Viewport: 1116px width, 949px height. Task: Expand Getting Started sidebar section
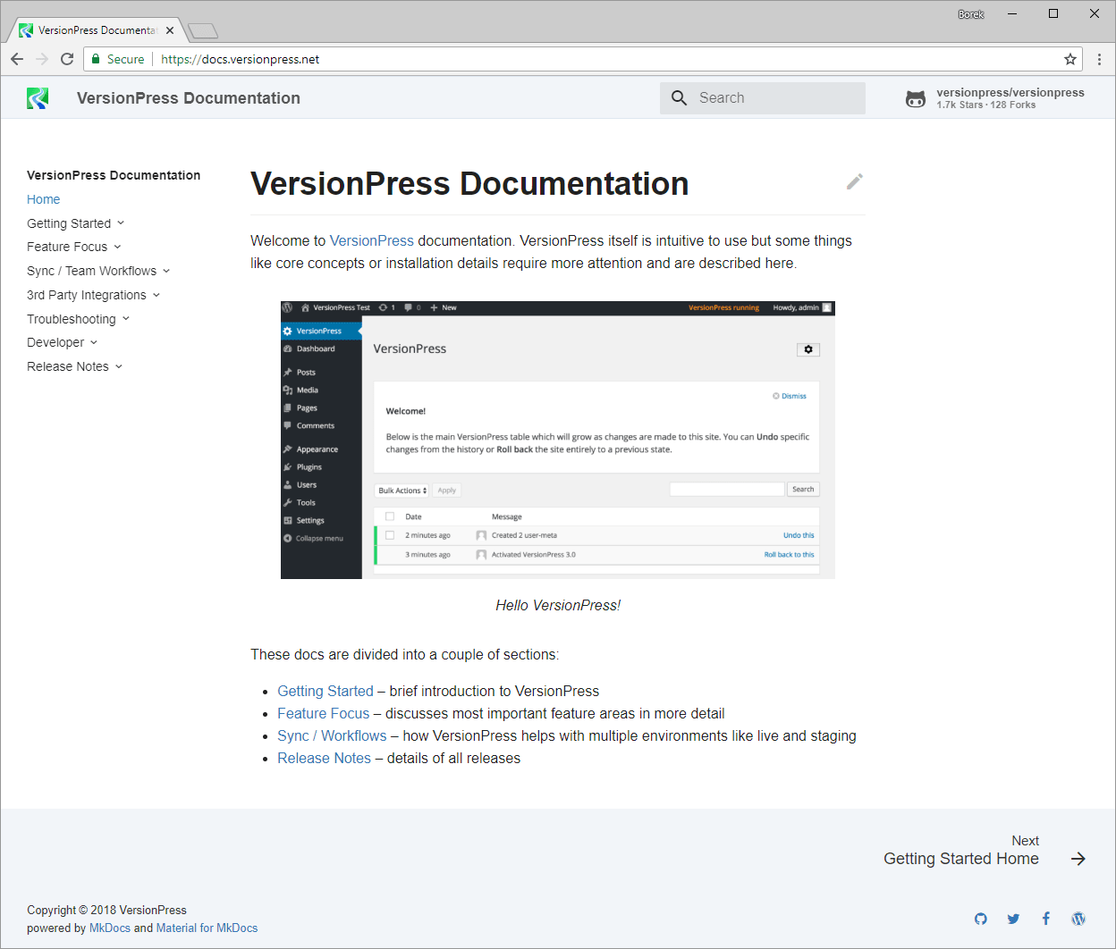[76, 223]
